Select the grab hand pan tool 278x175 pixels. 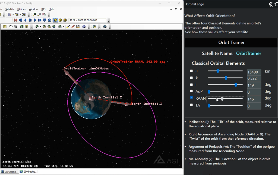[x=11, y=27]
